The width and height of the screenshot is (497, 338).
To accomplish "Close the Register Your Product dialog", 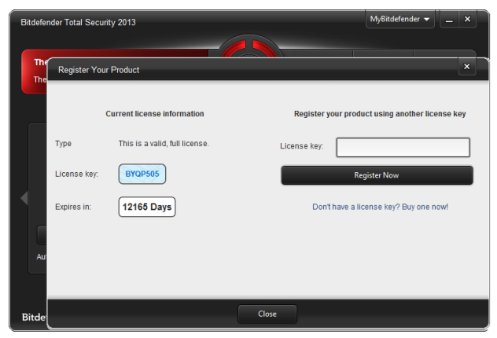I will click(467, 67).
